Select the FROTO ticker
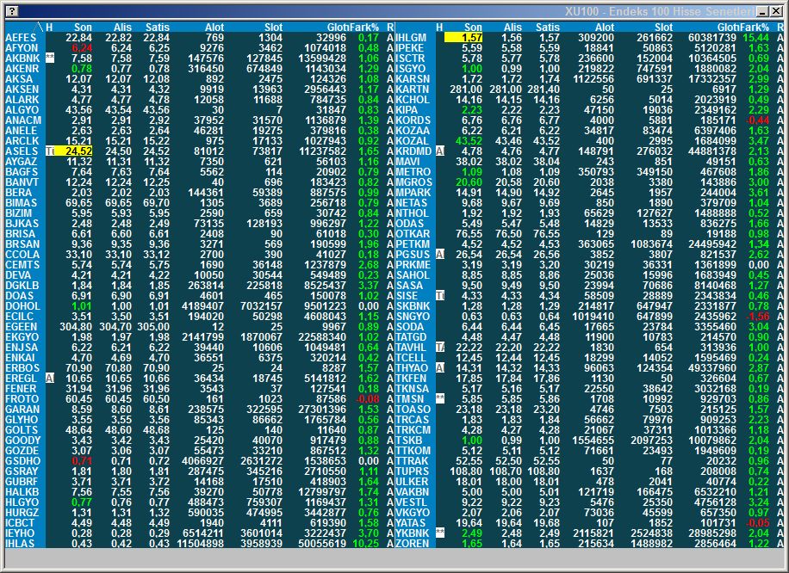Screen dimensions: 789x573 (x=22, y=398)
